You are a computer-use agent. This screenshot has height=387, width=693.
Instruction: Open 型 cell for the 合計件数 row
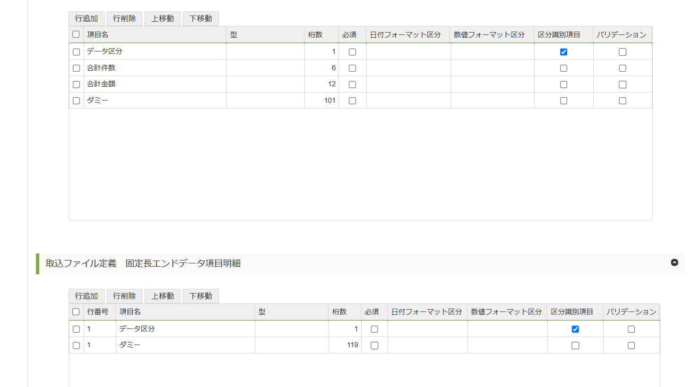coord(265,68)
